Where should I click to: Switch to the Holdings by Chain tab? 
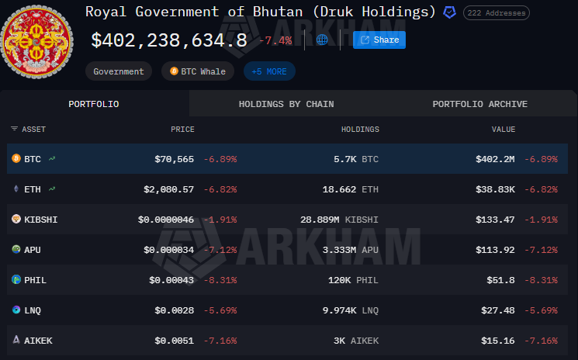click(286, 104)
